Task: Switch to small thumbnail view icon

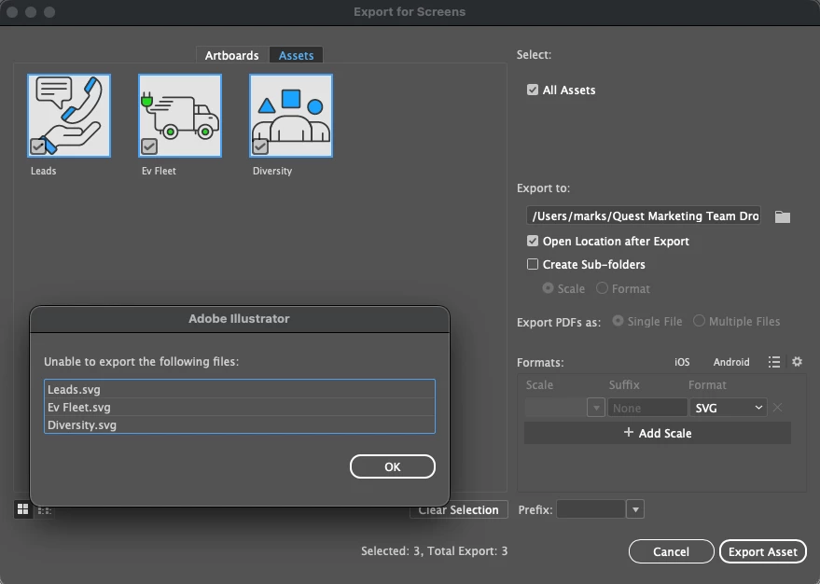Action: tap(45, 510)
